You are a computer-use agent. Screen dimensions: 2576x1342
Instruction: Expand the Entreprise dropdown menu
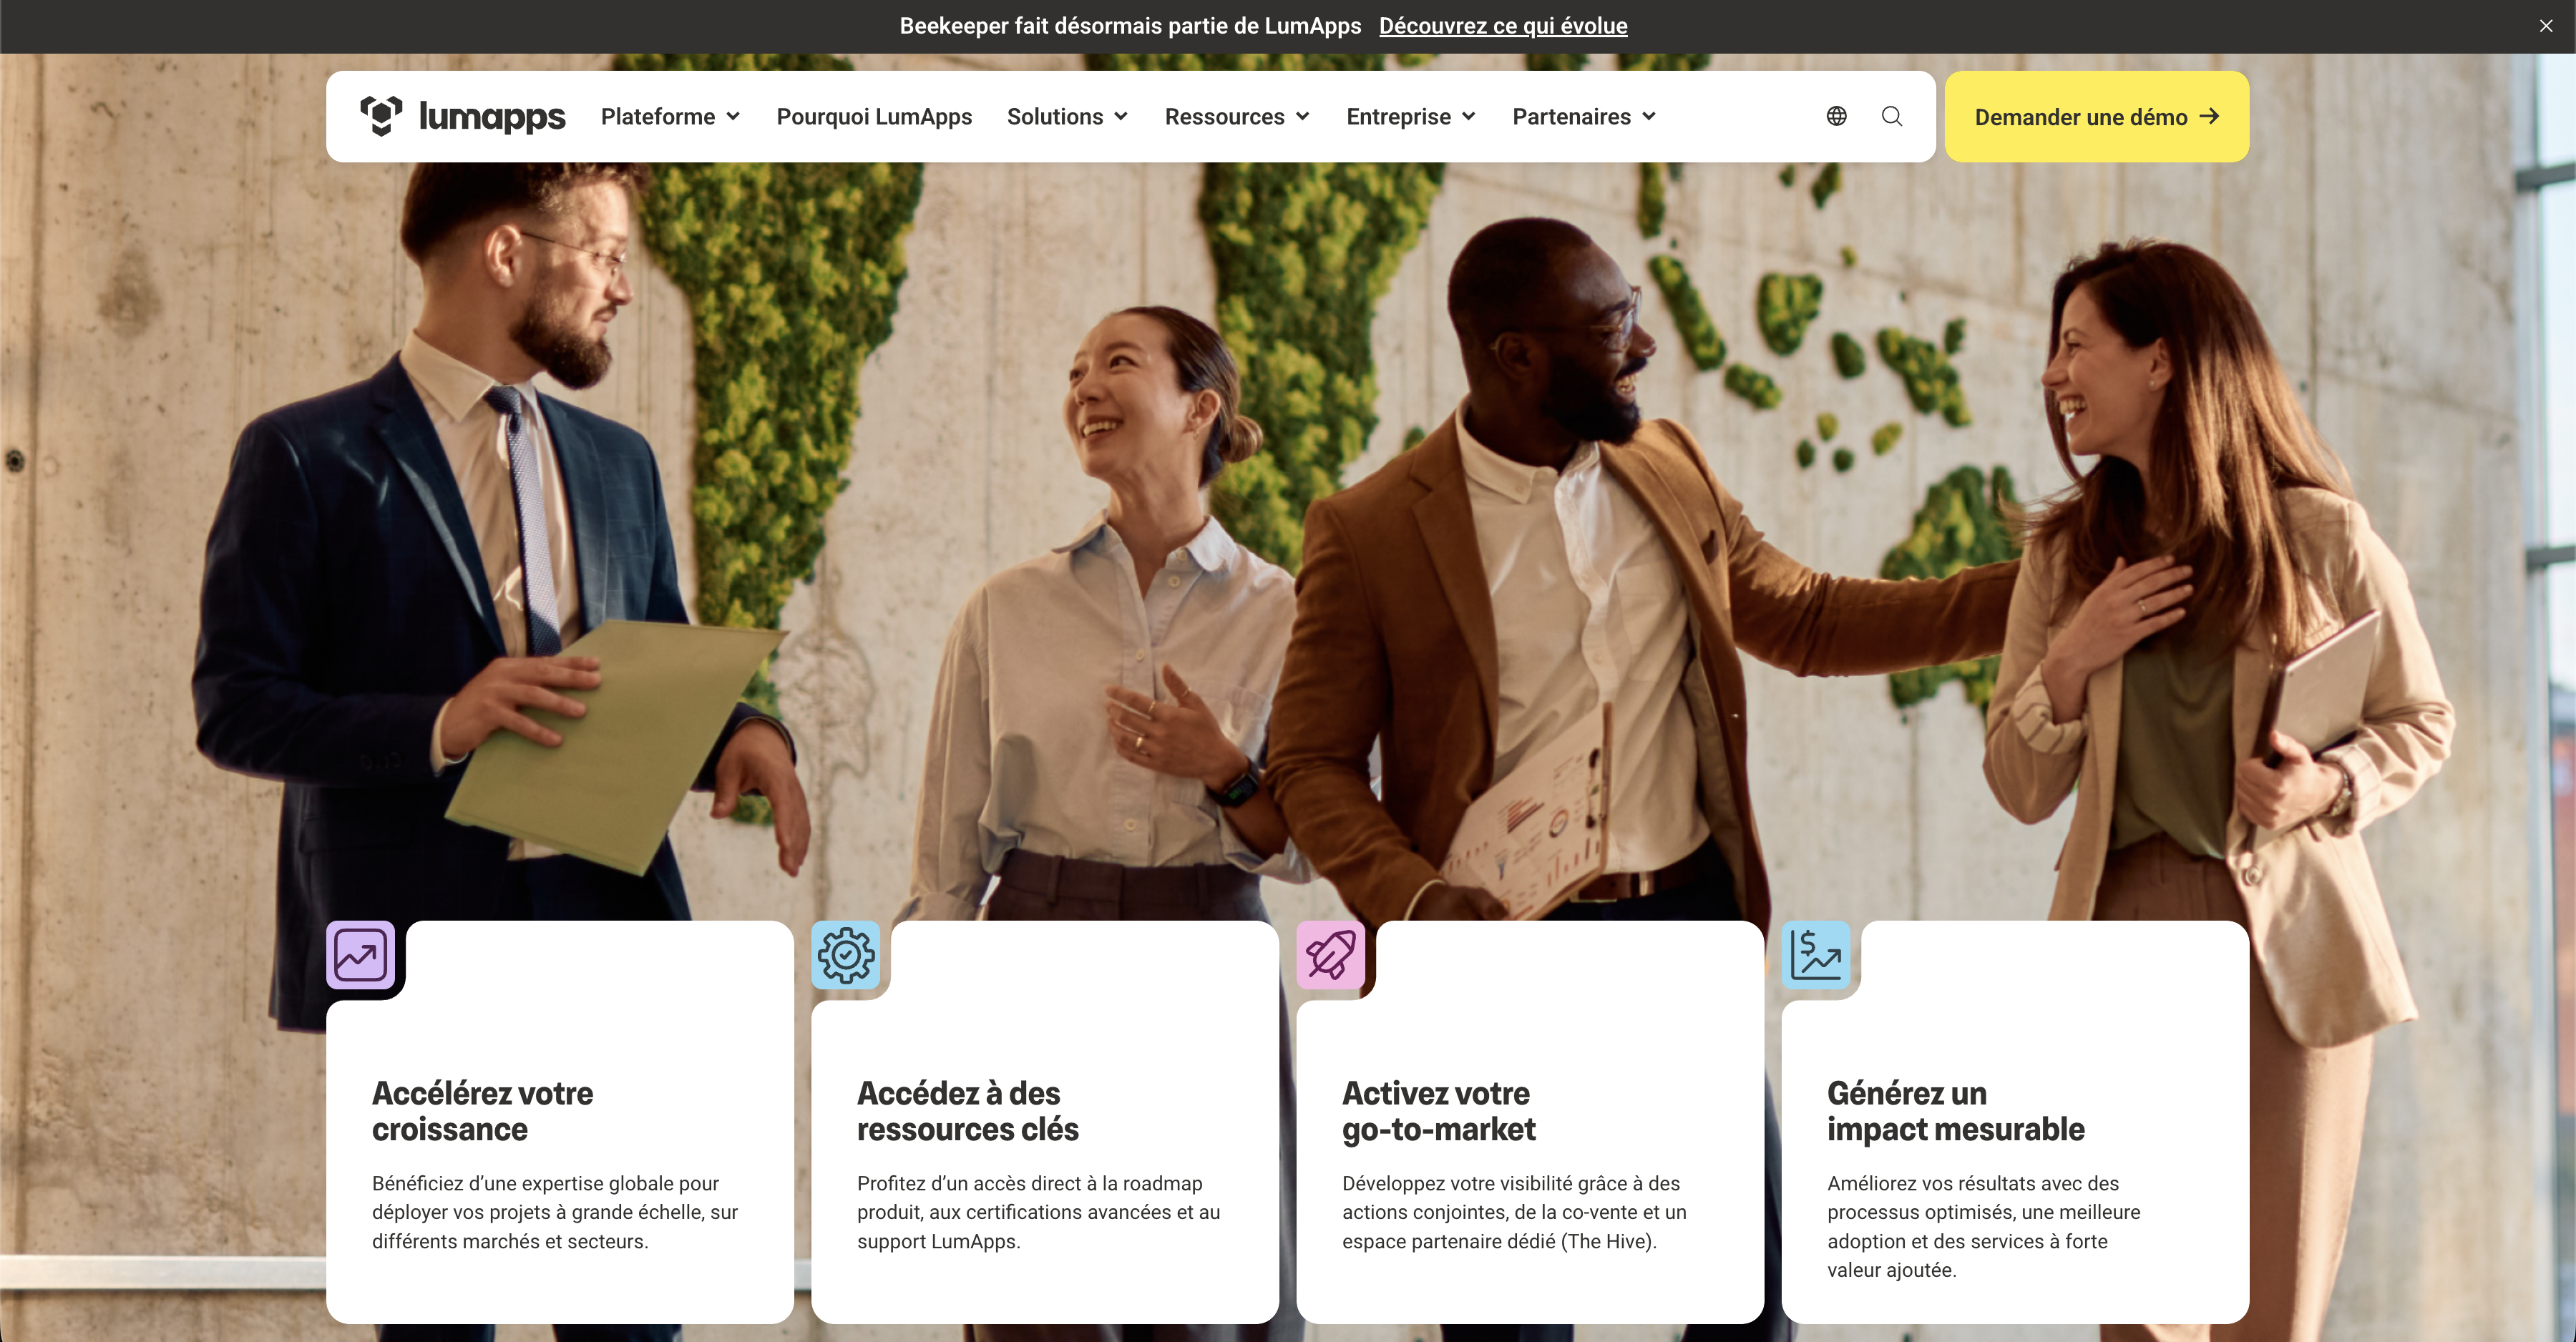(1412, 117)
